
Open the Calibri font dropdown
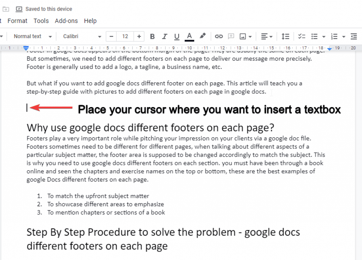point(82,36)
